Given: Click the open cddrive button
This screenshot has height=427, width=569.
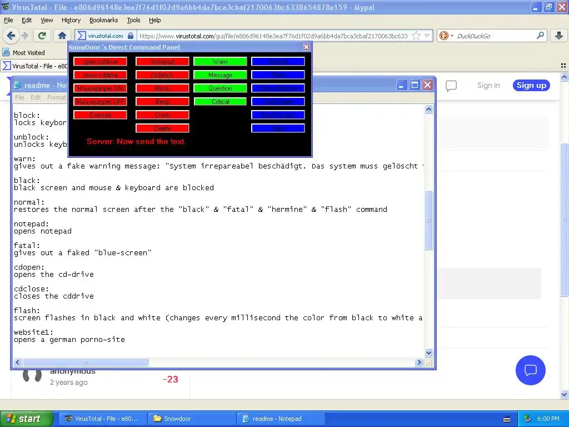Looking at the screenshot, I should [x=100, y=62].
